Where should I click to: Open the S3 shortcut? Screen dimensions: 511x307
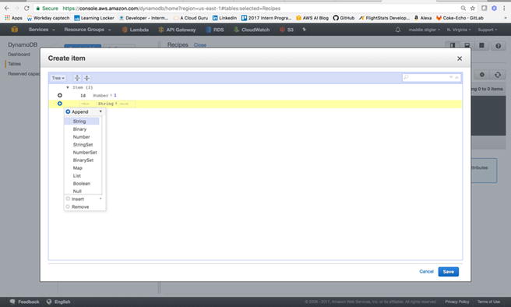tap(287, 30)
